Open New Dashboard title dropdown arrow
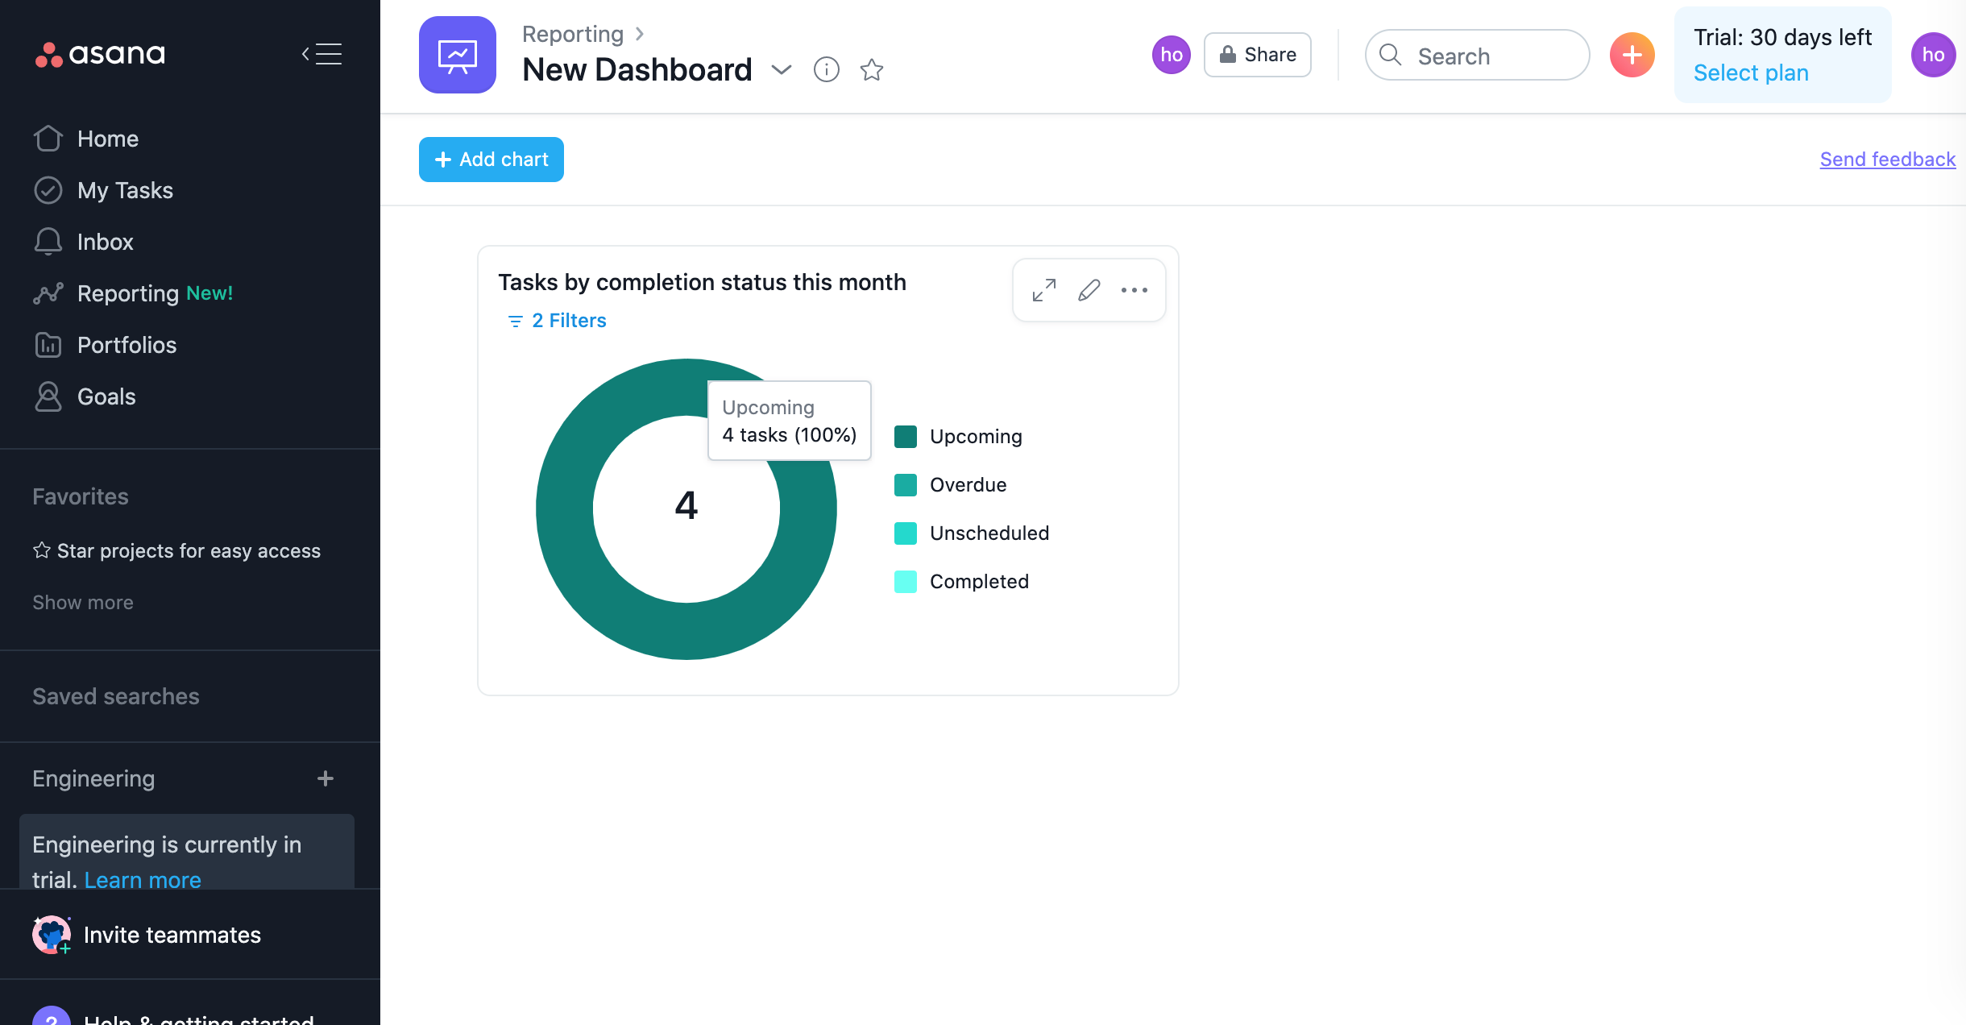 [x=782, y=70]
